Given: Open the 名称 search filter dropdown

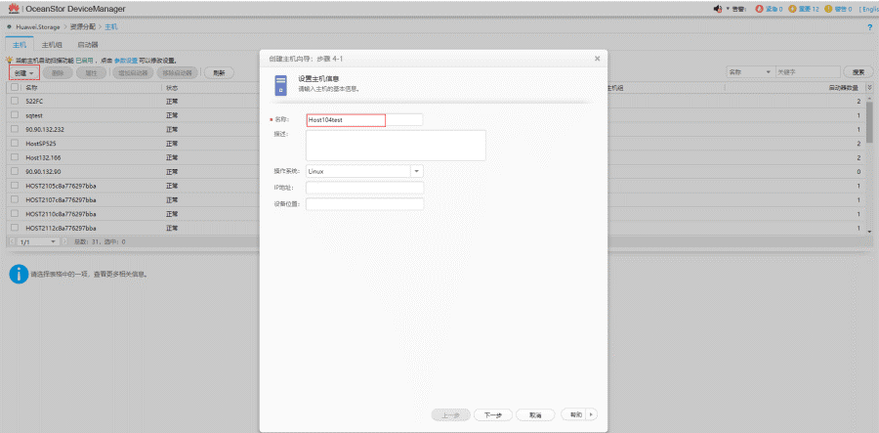Looking at the screenshot, I should [750, 72].
